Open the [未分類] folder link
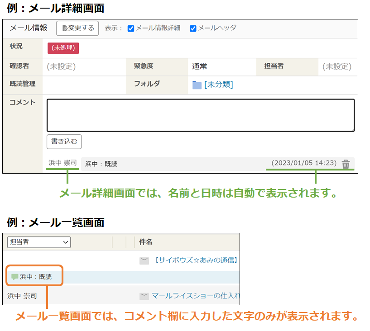The image size is (370, 331). (x=218, y=85)
